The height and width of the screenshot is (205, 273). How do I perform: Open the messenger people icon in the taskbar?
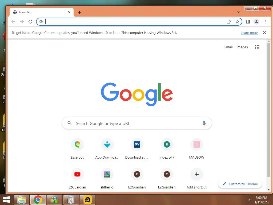[54, 200]
